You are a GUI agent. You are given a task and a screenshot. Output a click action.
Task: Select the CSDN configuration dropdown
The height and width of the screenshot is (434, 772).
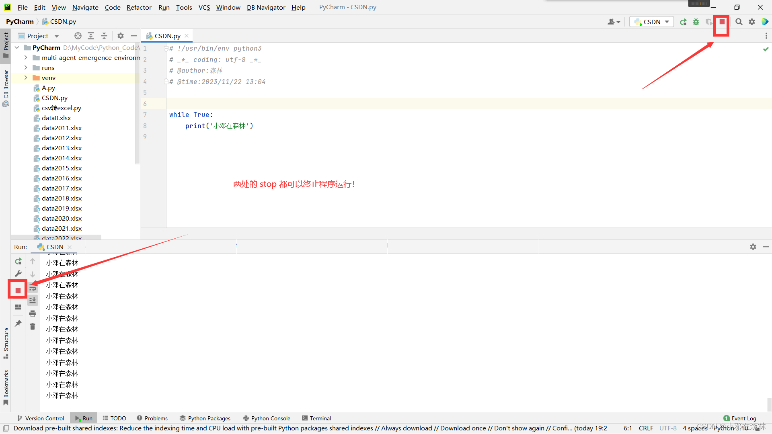pyautogui.click(x=652, y=21)
